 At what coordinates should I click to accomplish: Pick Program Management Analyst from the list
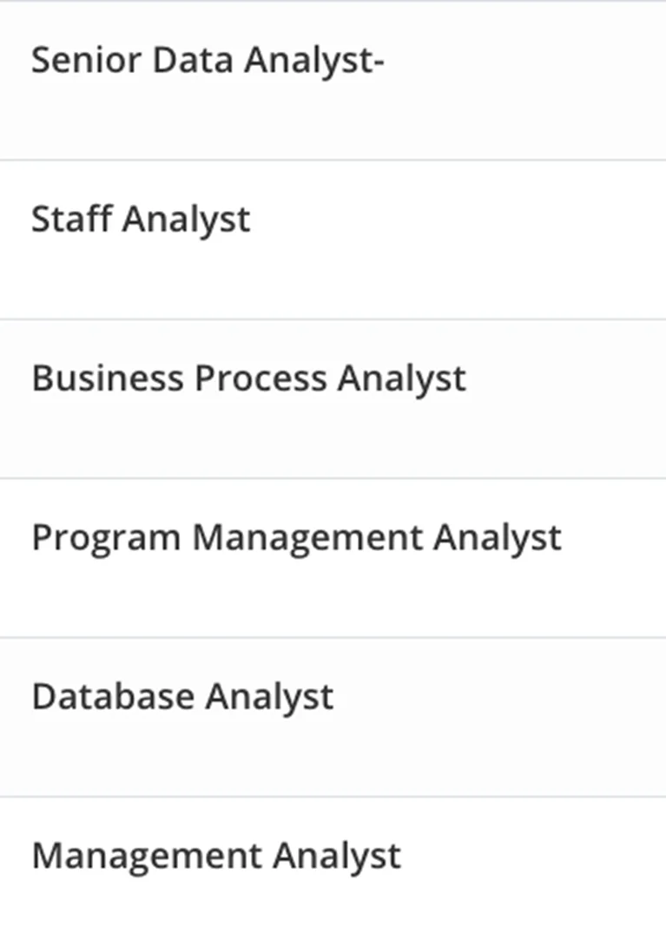[296, 538]
